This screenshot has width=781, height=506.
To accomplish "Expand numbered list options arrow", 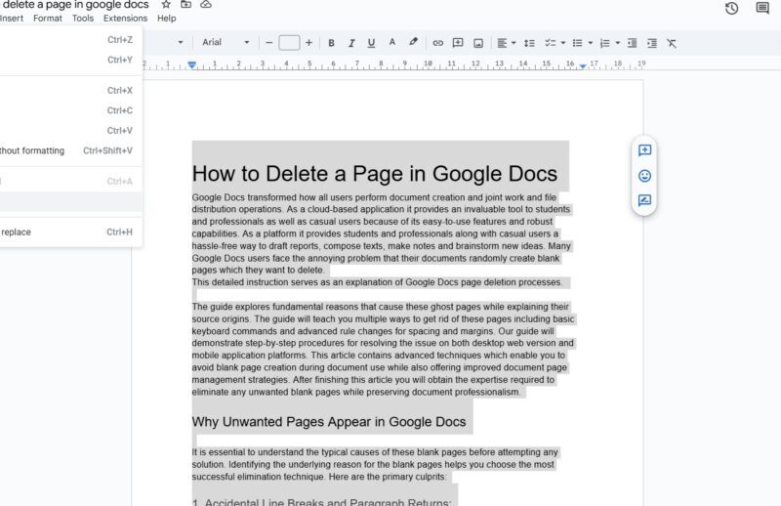I will click(x=618, y=43).
